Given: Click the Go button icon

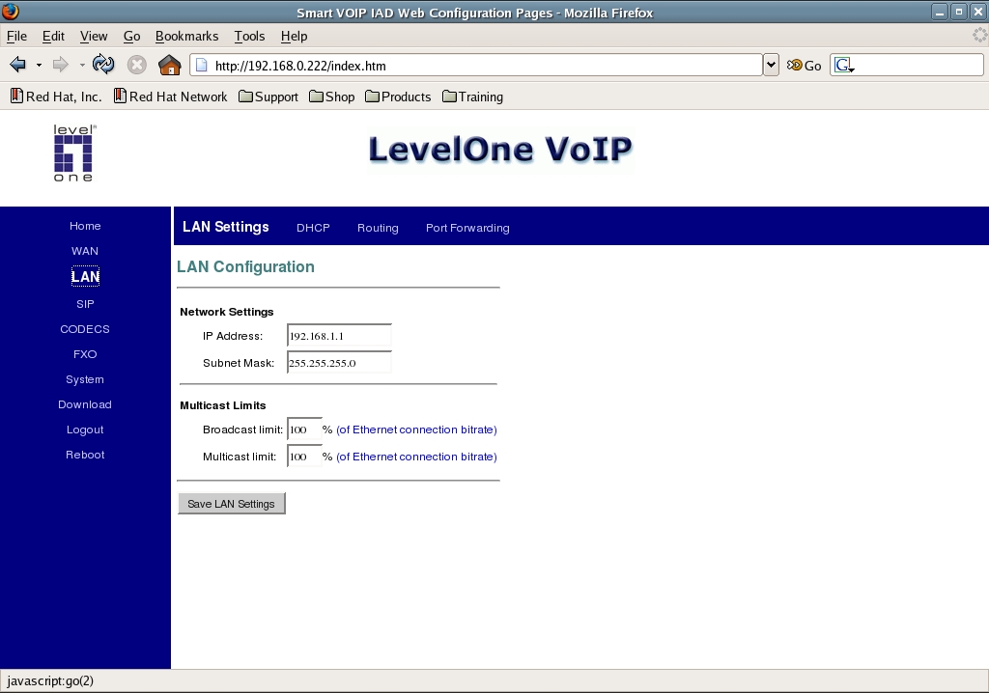Looking at the screenshot, I should coord(804,66).
